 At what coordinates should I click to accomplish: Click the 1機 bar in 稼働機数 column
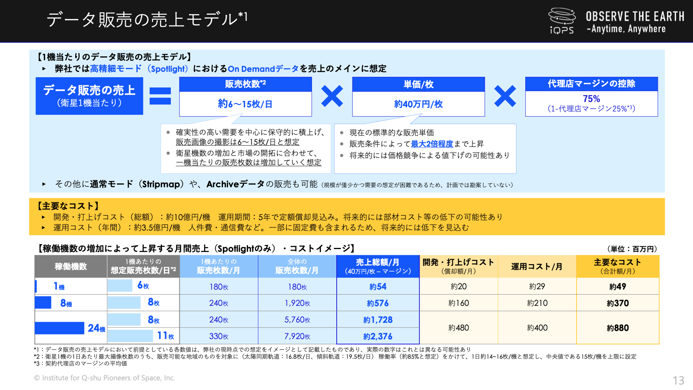pos(36,286)
